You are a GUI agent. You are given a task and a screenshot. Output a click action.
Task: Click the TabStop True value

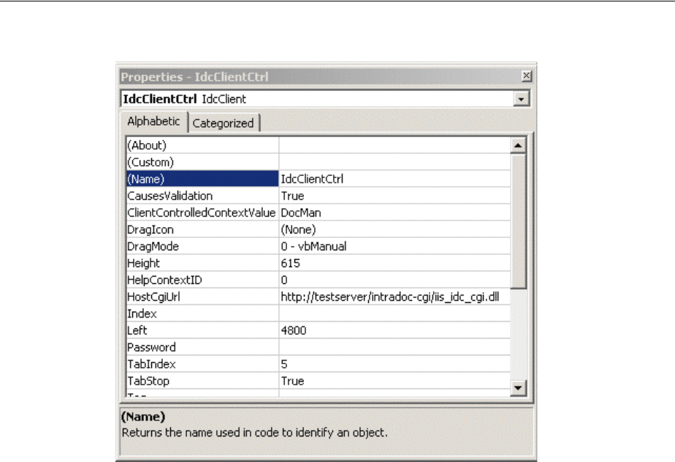click(394, 380)
